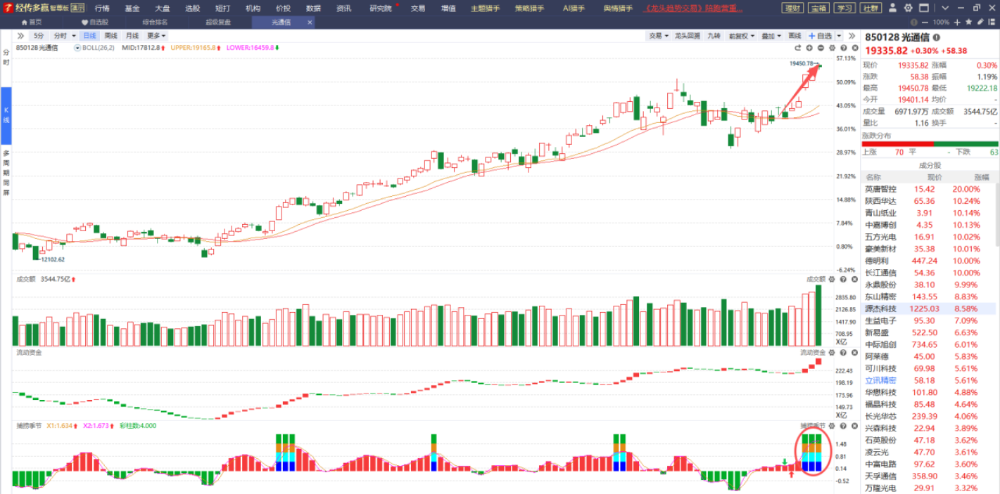The height and width of the screenshot is (494, 1000).
Task: Expand the 更多 period dropdown
Action: pos(156,36)
